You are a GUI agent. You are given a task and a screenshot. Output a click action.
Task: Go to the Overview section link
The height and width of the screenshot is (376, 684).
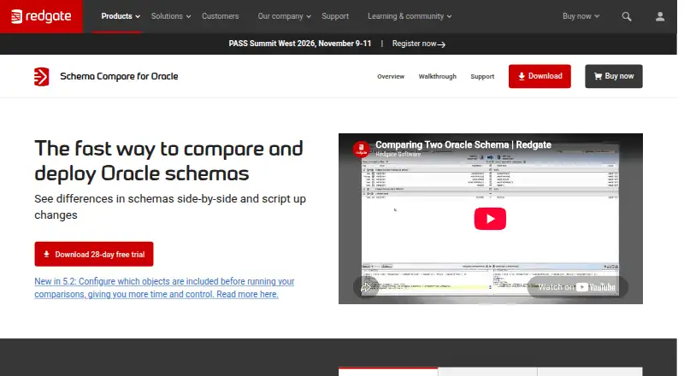[391, 76]
